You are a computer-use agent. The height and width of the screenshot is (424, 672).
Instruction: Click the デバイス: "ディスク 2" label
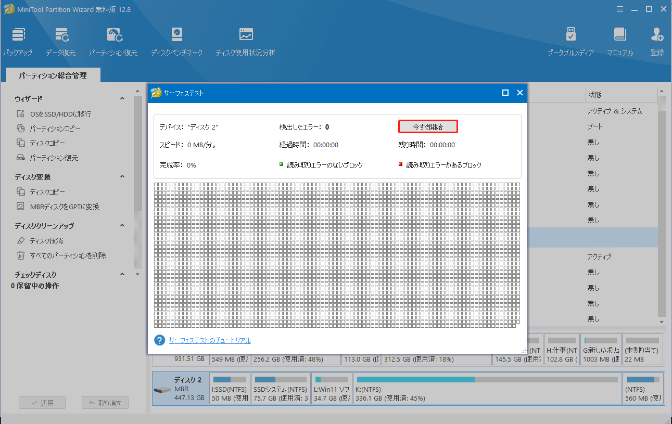[x=188, y=126]
